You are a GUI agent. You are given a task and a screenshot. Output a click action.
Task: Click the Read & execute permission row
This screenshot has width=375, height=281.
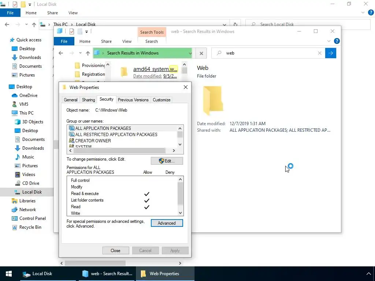click(122, 194)
